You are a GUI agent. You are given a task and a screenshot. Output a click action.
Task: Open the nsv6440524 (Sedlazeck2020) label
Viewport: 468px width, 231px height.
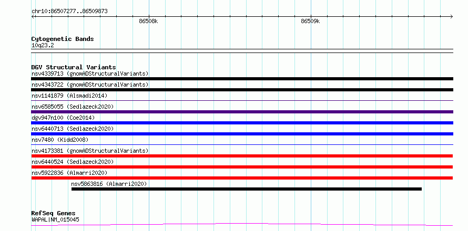pos(73,162)
